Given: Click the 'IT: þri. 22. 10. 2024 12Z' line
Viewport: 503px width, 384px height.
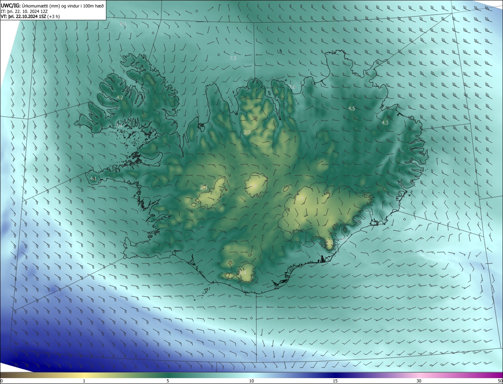Looking at the screenshot, I should [x=24, y=11].
